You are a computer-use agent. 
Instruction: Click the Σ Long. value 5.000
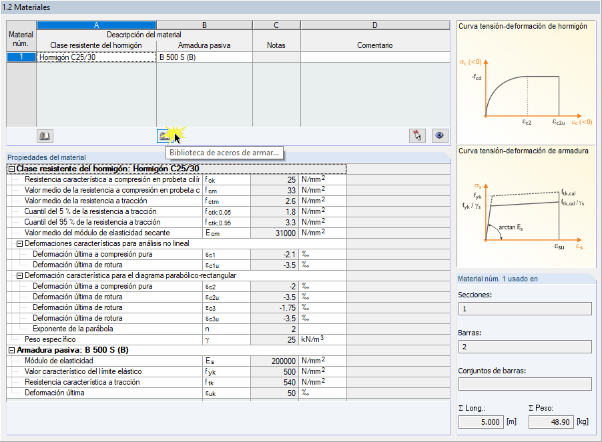coord(481,422)
